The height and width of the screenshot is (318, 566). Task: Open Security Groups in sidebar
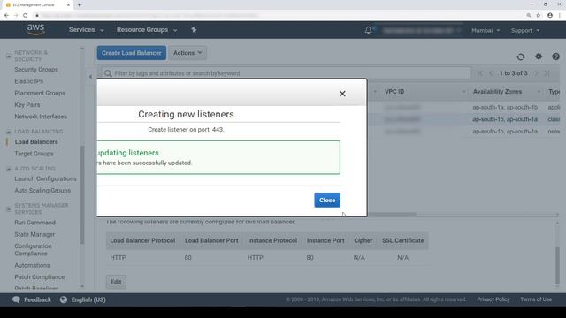[36, 69]
